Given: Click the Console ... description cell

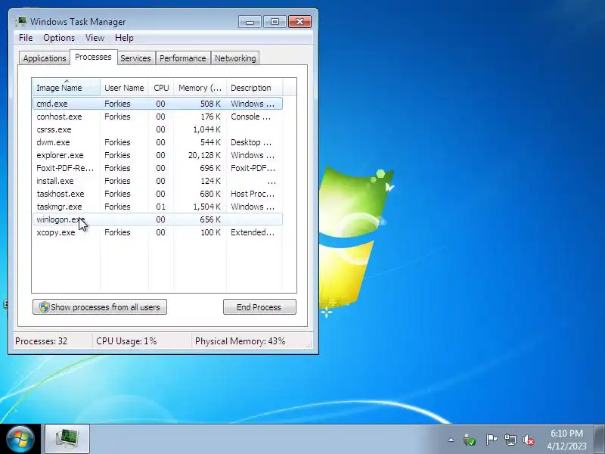Looking at the screenshot, I should 251,117.
